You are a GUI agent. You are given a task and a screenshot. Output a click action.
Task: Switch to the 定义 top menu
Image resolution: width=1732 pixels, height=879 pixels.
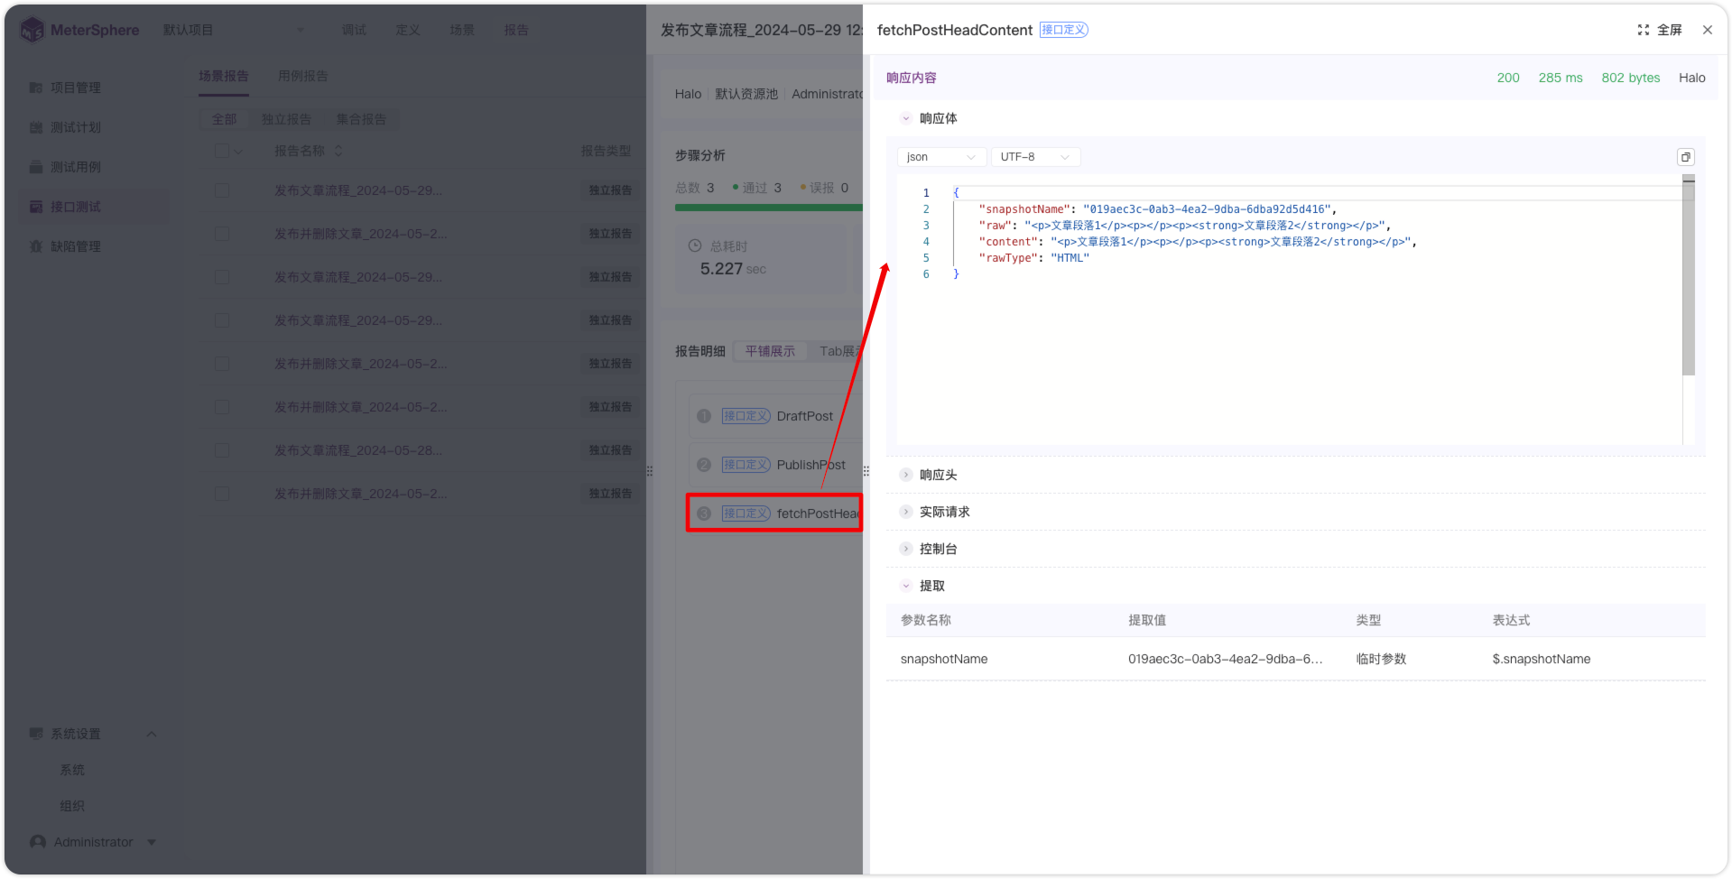pyautogui.click(x=408, y=30)
